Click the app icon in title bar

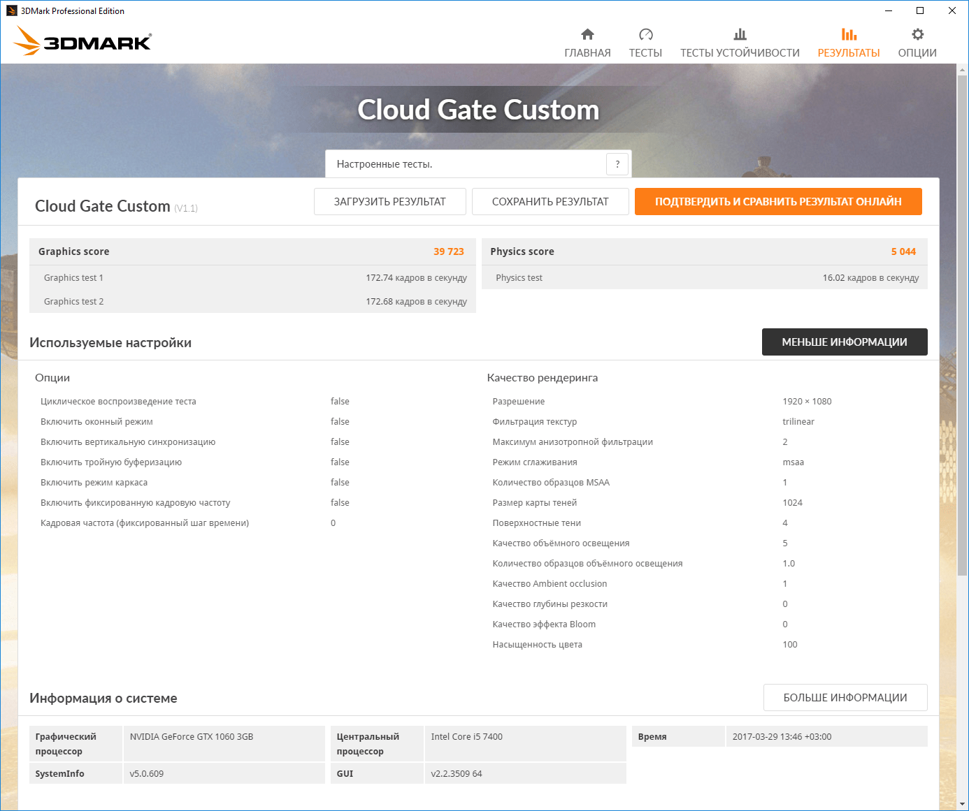point(11,10)
